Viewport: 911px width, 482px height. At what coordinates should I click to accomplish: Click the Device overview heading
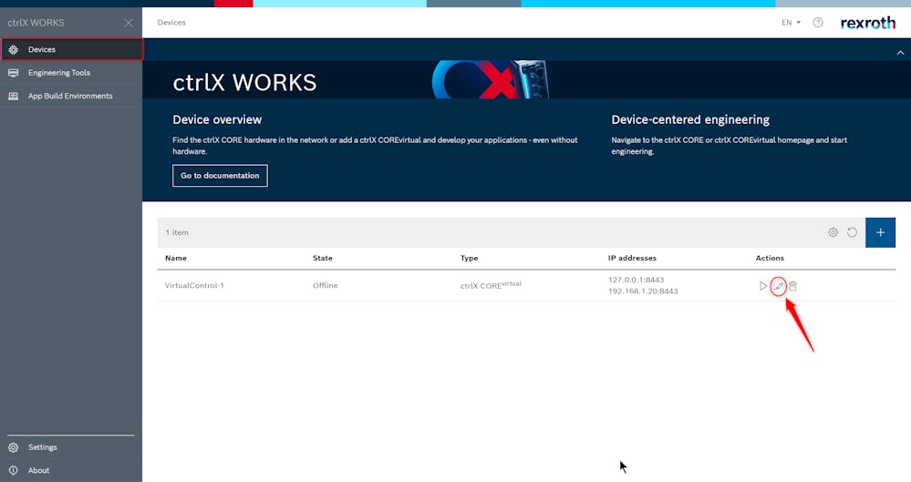tap(217, 119)
